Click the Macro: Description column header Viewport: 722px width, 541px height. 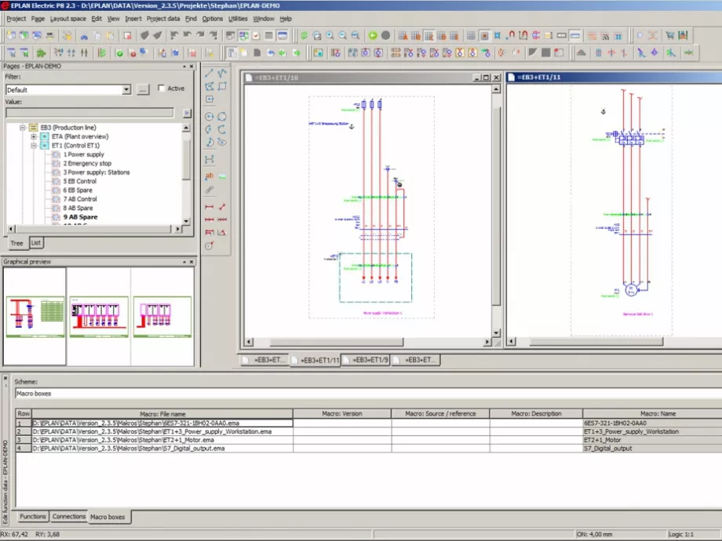(x=536, y=413)
